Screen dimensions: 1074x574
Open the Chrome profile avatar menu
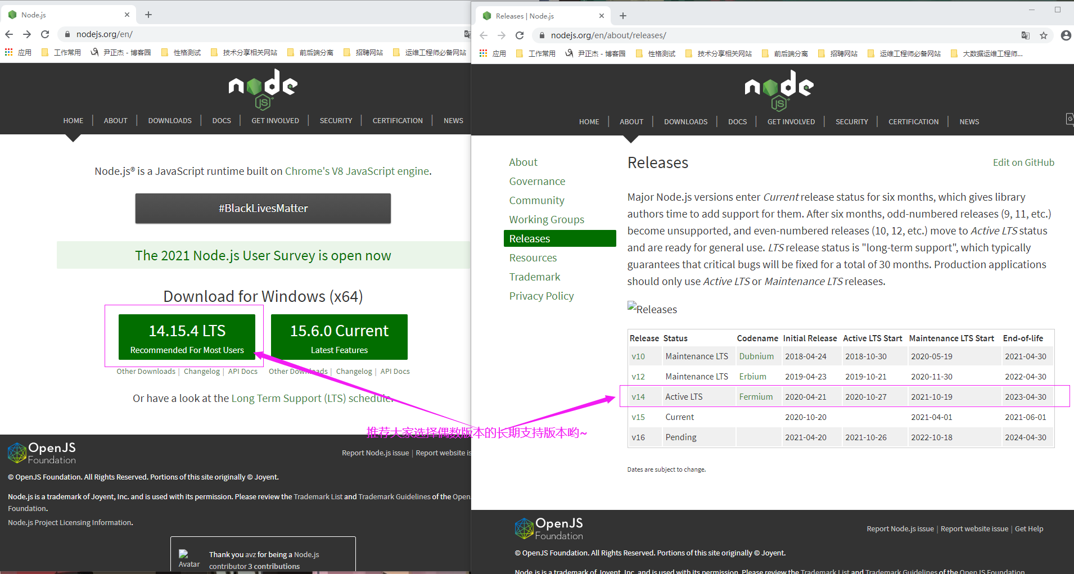pyautogui.click(x=1066, y=35)
